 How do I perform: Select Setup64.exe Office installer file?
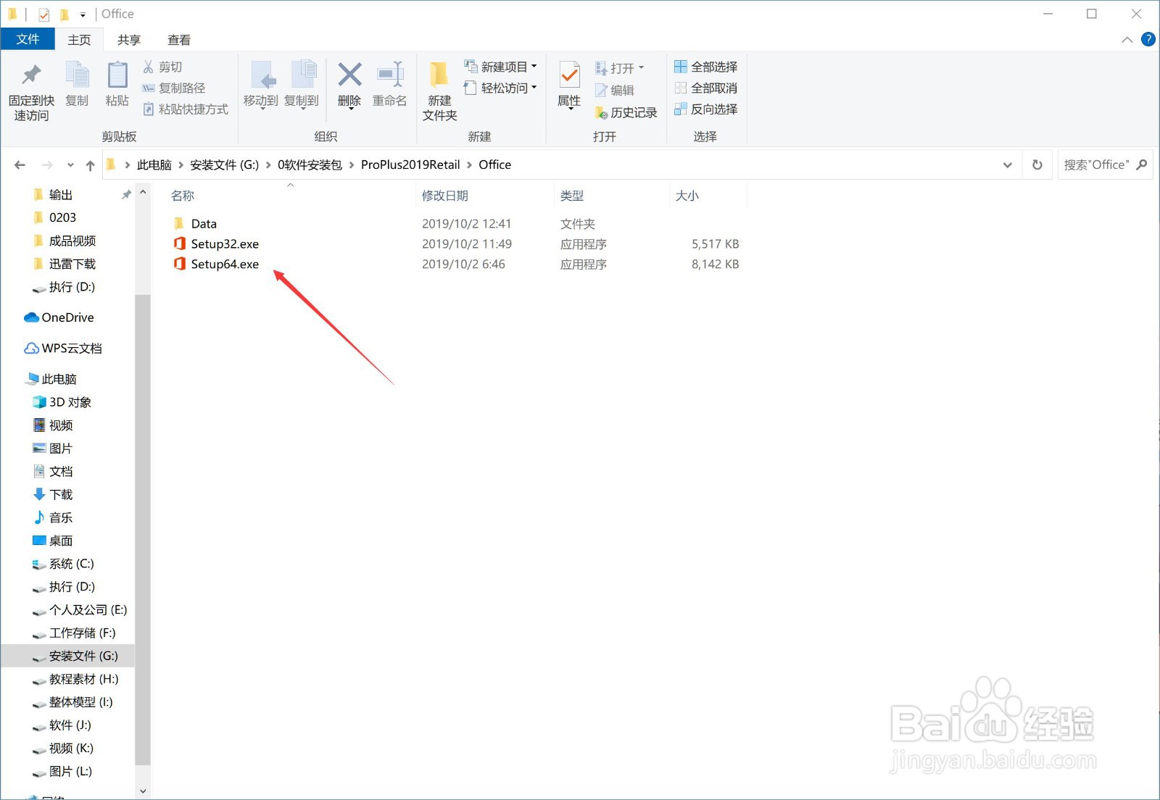pos(225,264)
